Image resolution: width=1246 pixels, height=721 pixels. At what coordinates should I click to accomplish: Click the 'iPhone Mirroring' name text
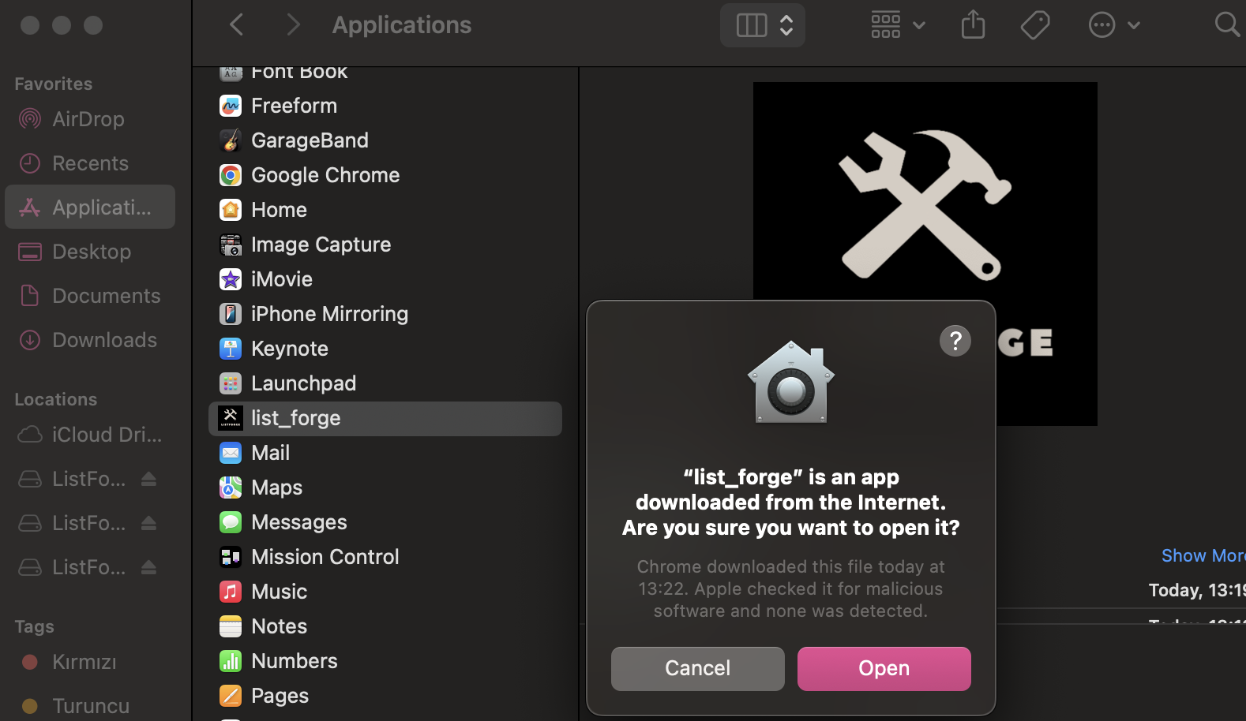(x=329, y=314)
